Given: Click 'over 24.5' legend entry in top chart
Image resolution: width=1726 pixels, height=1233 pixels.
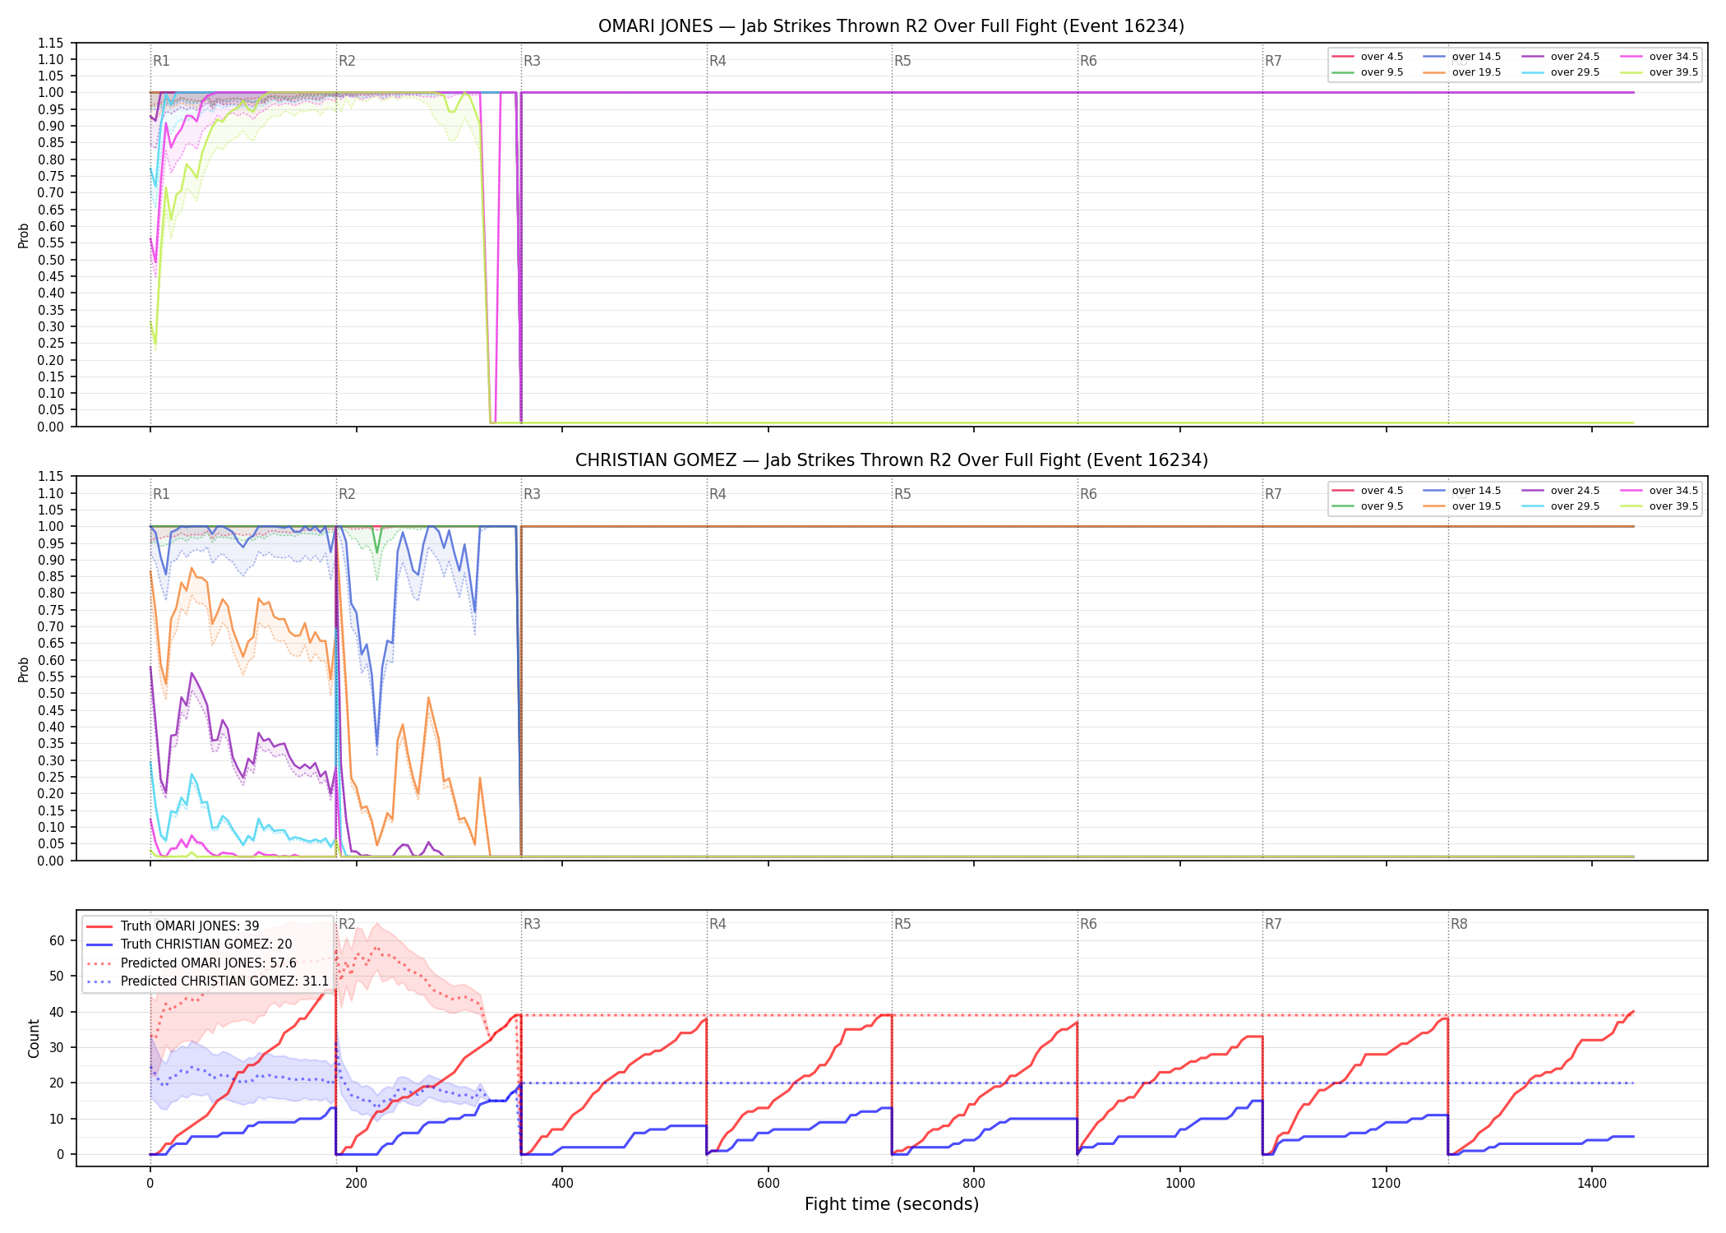Looking at the screenshot, I should 1561,57.
